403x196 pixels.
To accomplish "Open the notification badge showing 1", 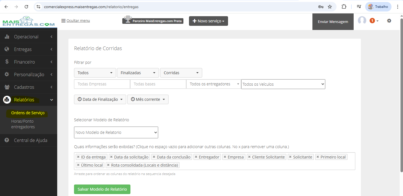I will tap(372, 20).
